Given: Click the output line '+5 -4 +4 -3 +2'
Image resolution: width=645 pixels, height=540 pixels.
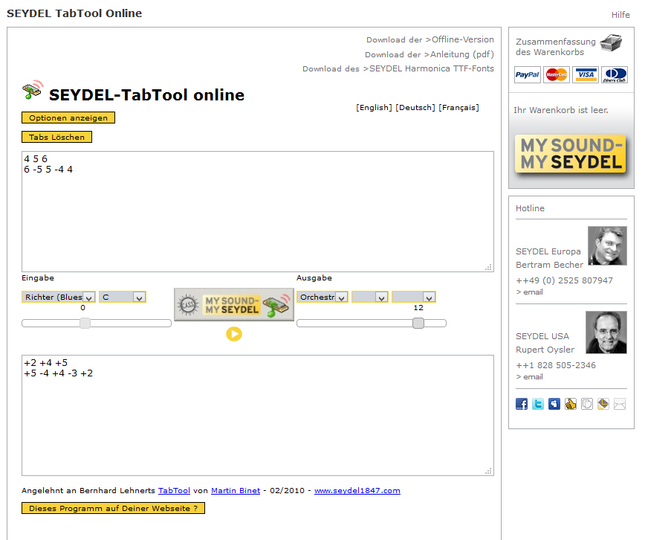Looking at the screenshot, I should (x=59, y=373).
